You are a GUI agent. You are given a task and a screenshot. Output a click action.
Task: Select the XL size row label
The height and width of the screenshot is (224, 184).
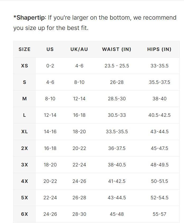[25, 132]
